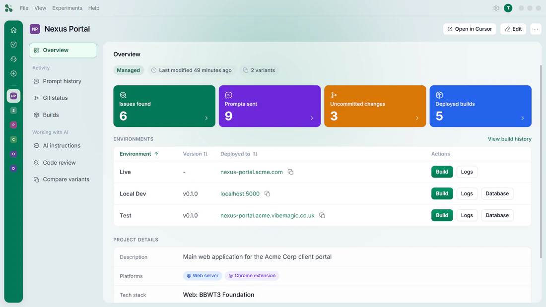Open the File menu

(x=24, y=8)
